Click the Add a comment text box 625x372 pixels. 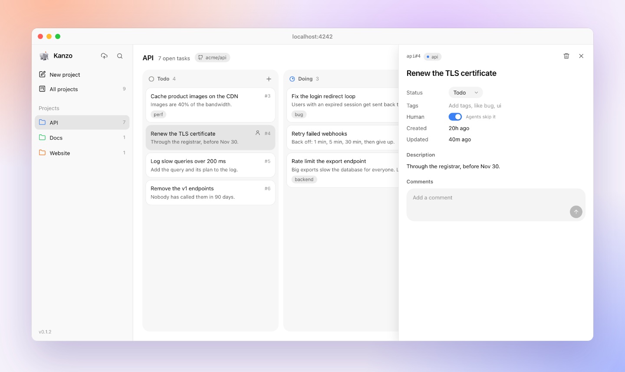click(496, 205)
